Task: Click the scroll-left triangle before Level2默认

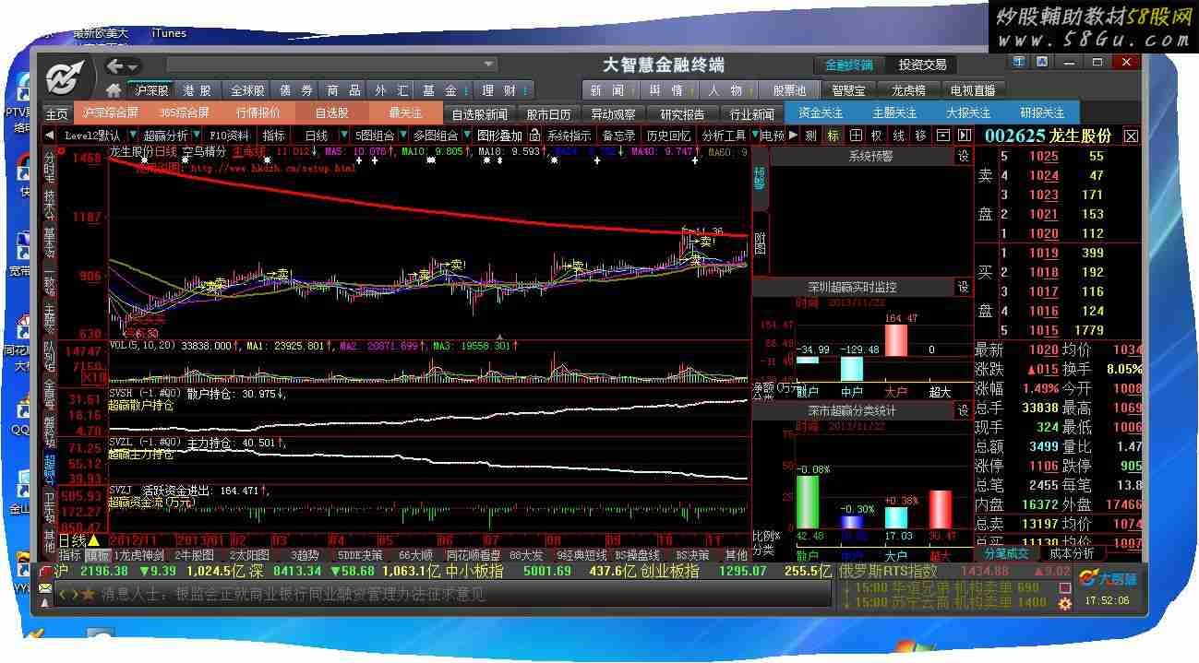Action: pos(49,136)
